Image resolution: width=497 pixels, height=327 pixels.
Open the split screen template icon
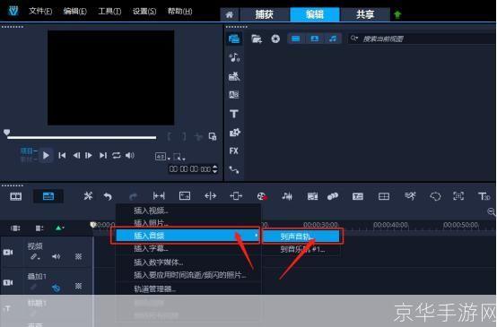coord(384,196)
